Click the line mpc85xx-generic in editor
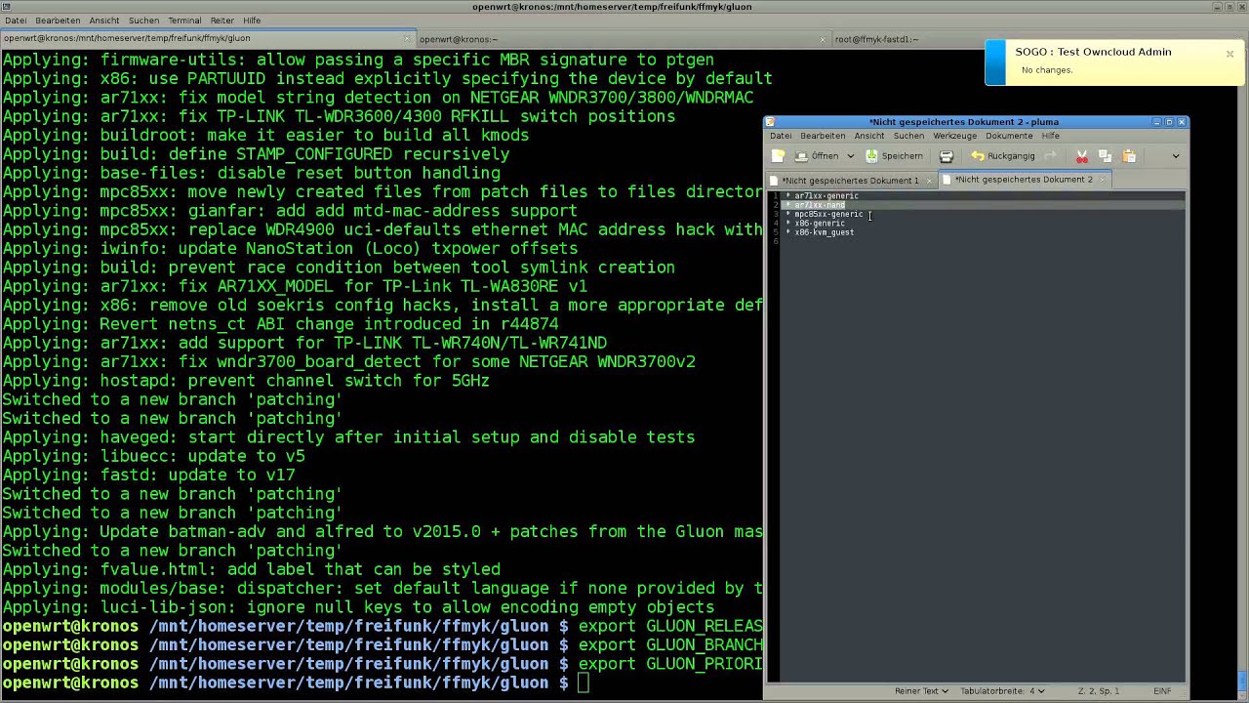Viewport: 1249px width, 703px height. point(828,214)
